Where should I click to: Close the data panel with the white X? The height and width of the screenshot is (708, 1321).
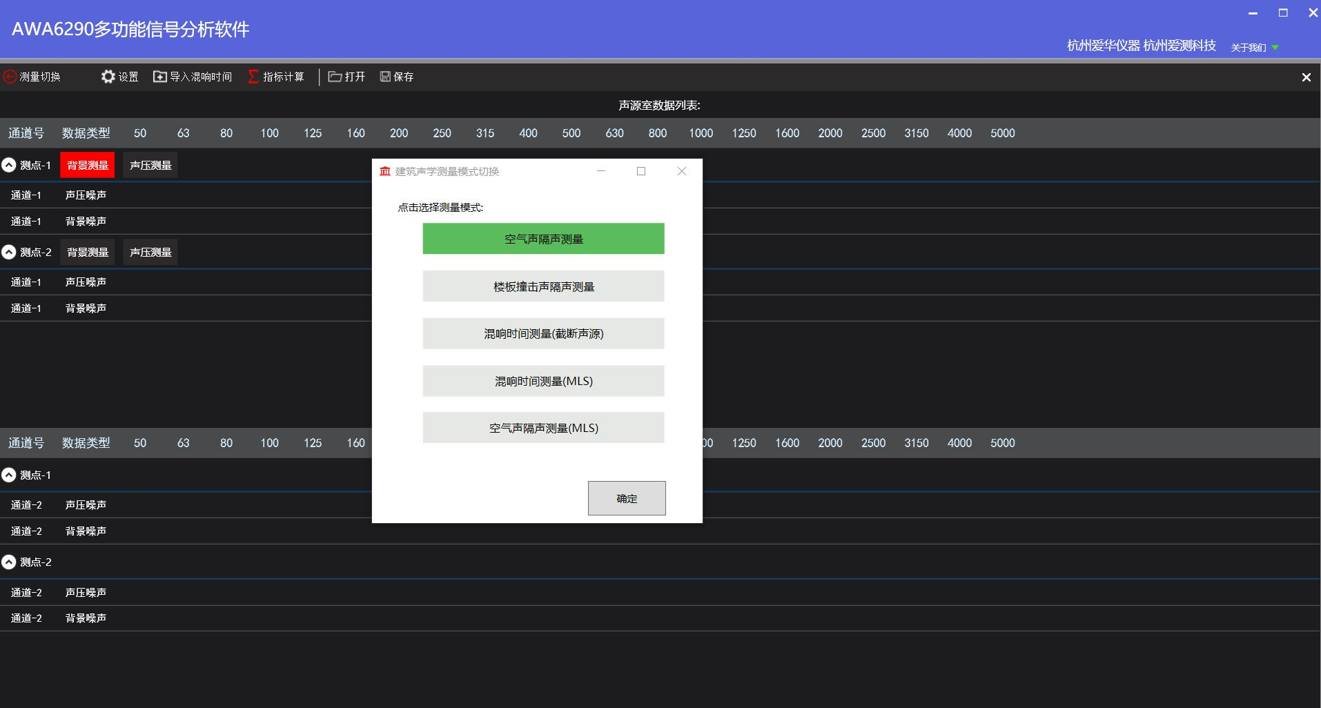coord(1306,77)
